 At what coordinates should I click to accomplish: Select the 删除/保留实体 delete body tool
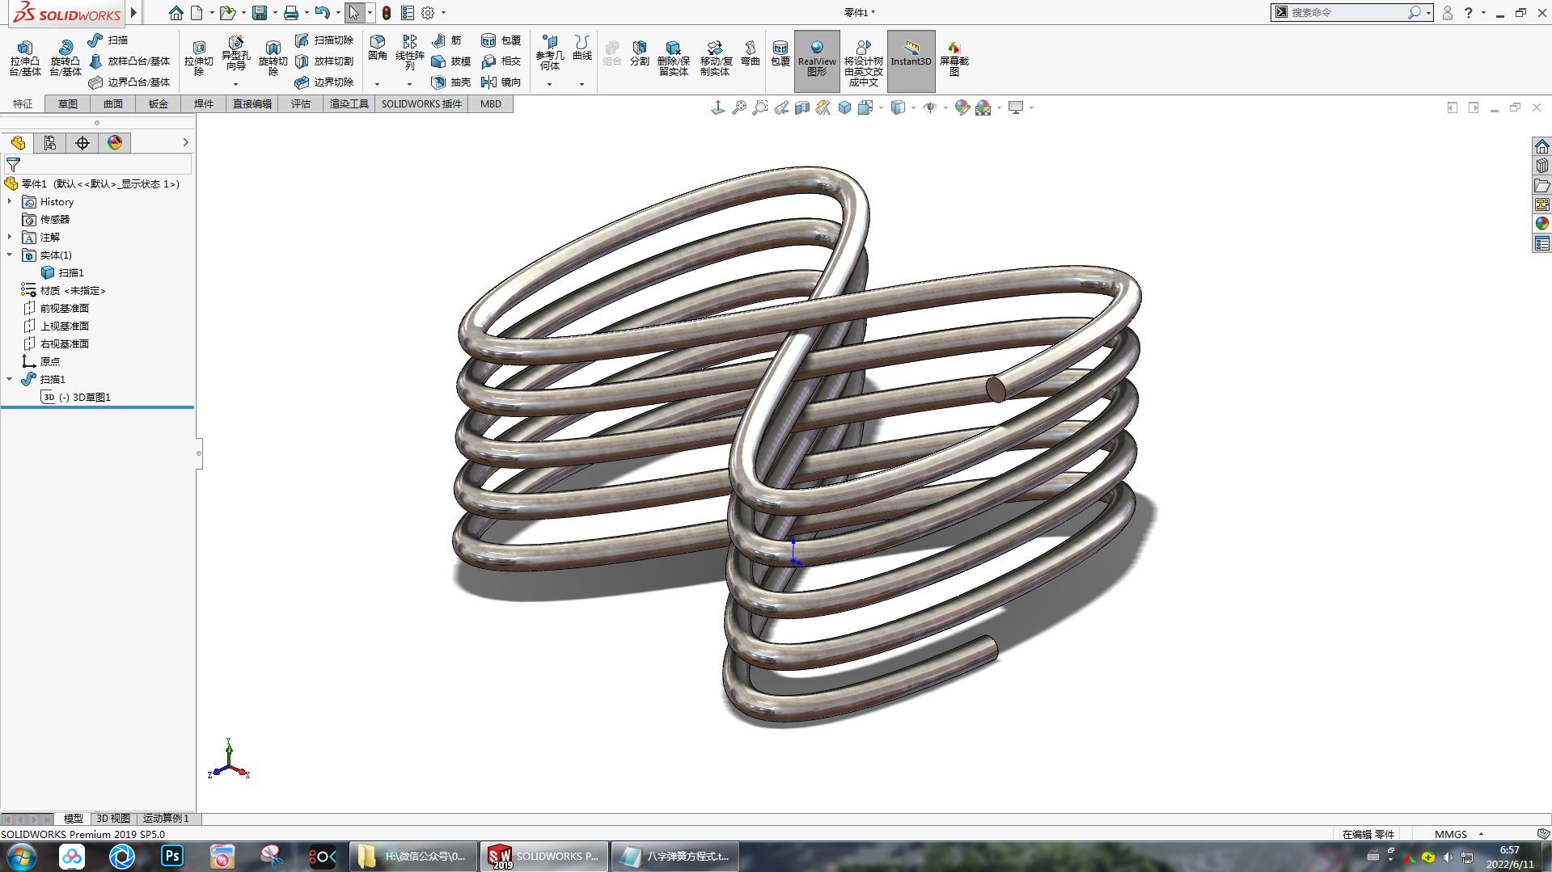tap(673, 57)
